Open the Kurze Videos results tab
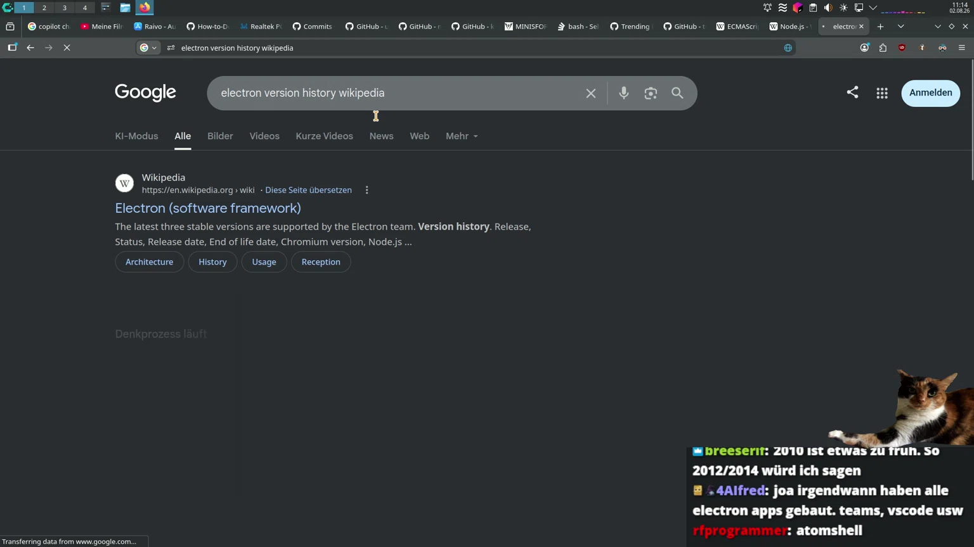The height and width of the screenshot is (547, 974). (324, 136)
